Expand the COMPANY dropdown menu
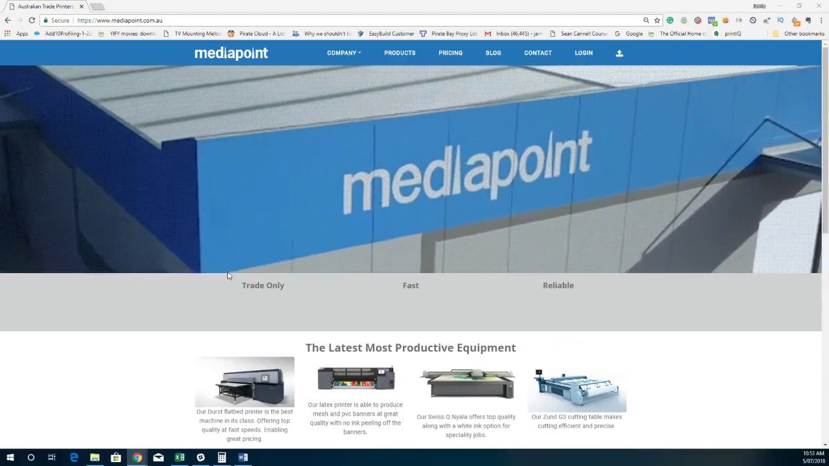829x466 pixels. coord(344,53)
